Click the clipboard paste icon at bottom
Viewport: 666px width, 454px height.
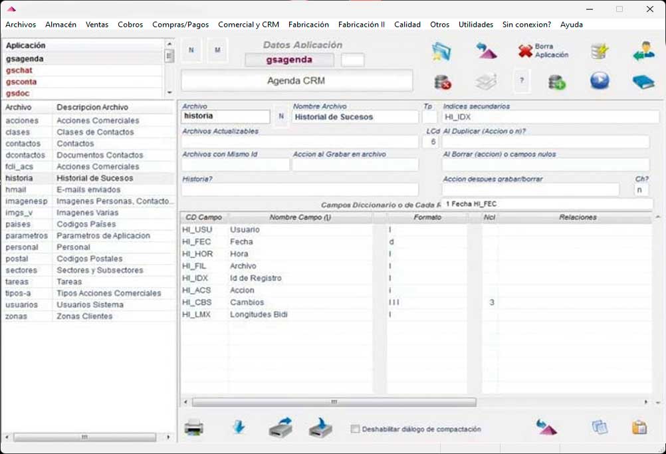click(639, 427)
